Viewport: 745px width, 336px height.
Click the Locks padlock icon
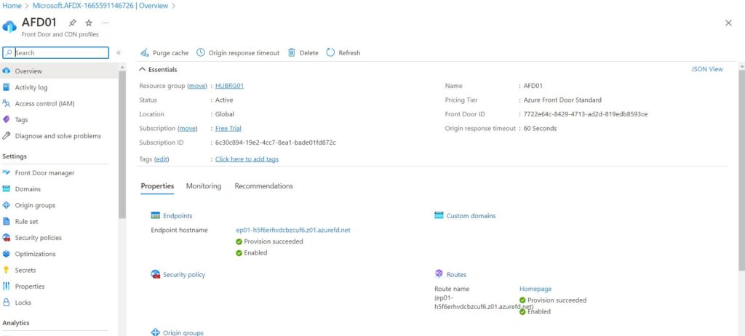[x=6, y=302]
